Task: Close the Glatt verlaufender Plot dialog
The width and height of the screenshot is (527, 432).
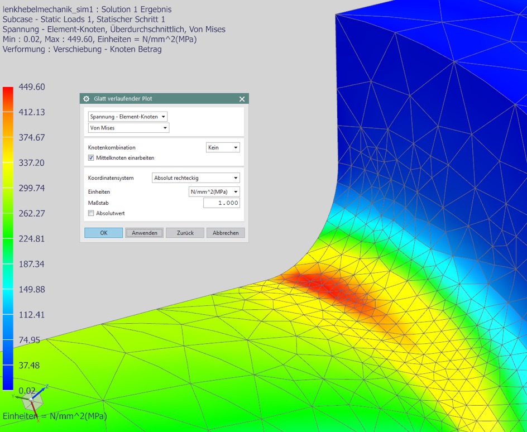Action: [242, 99]
